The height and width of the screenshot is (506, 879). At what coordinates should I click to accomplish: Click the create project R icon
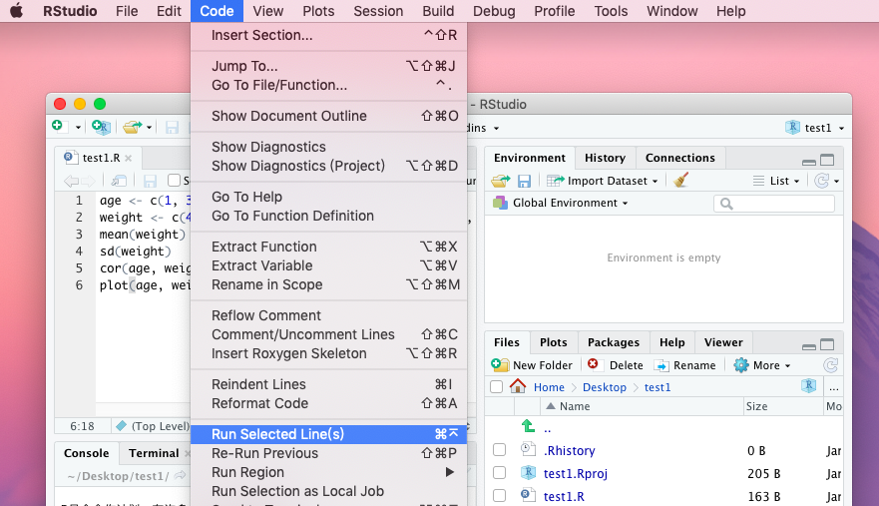click(102, 127)
